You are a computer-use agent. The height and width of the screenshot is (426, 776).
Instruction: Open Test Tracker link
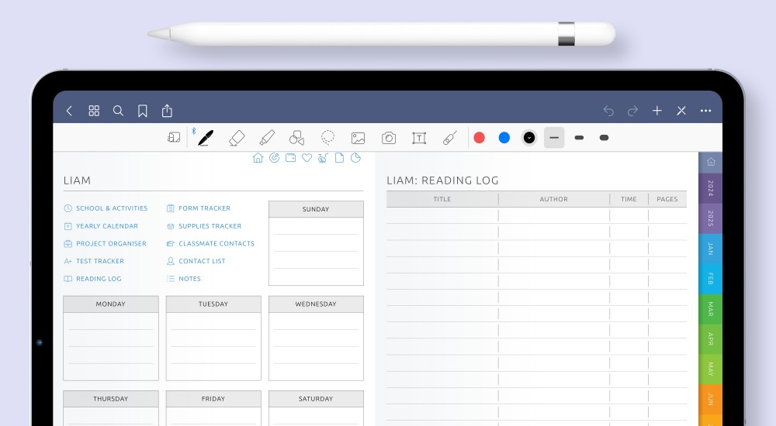(x=94, y=261)
